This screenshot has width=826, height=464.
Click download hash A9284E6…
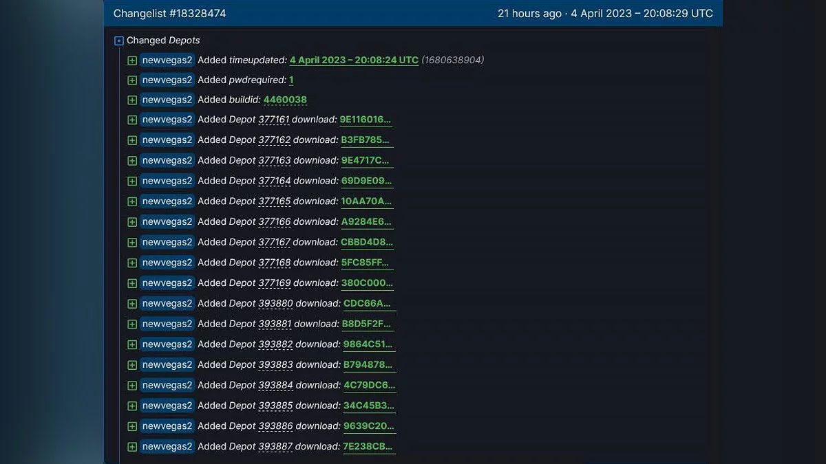pyautogui.click(x=367, y=221)
